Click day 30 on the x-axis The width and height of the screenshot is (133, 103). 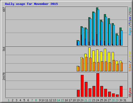coord(121,100)
